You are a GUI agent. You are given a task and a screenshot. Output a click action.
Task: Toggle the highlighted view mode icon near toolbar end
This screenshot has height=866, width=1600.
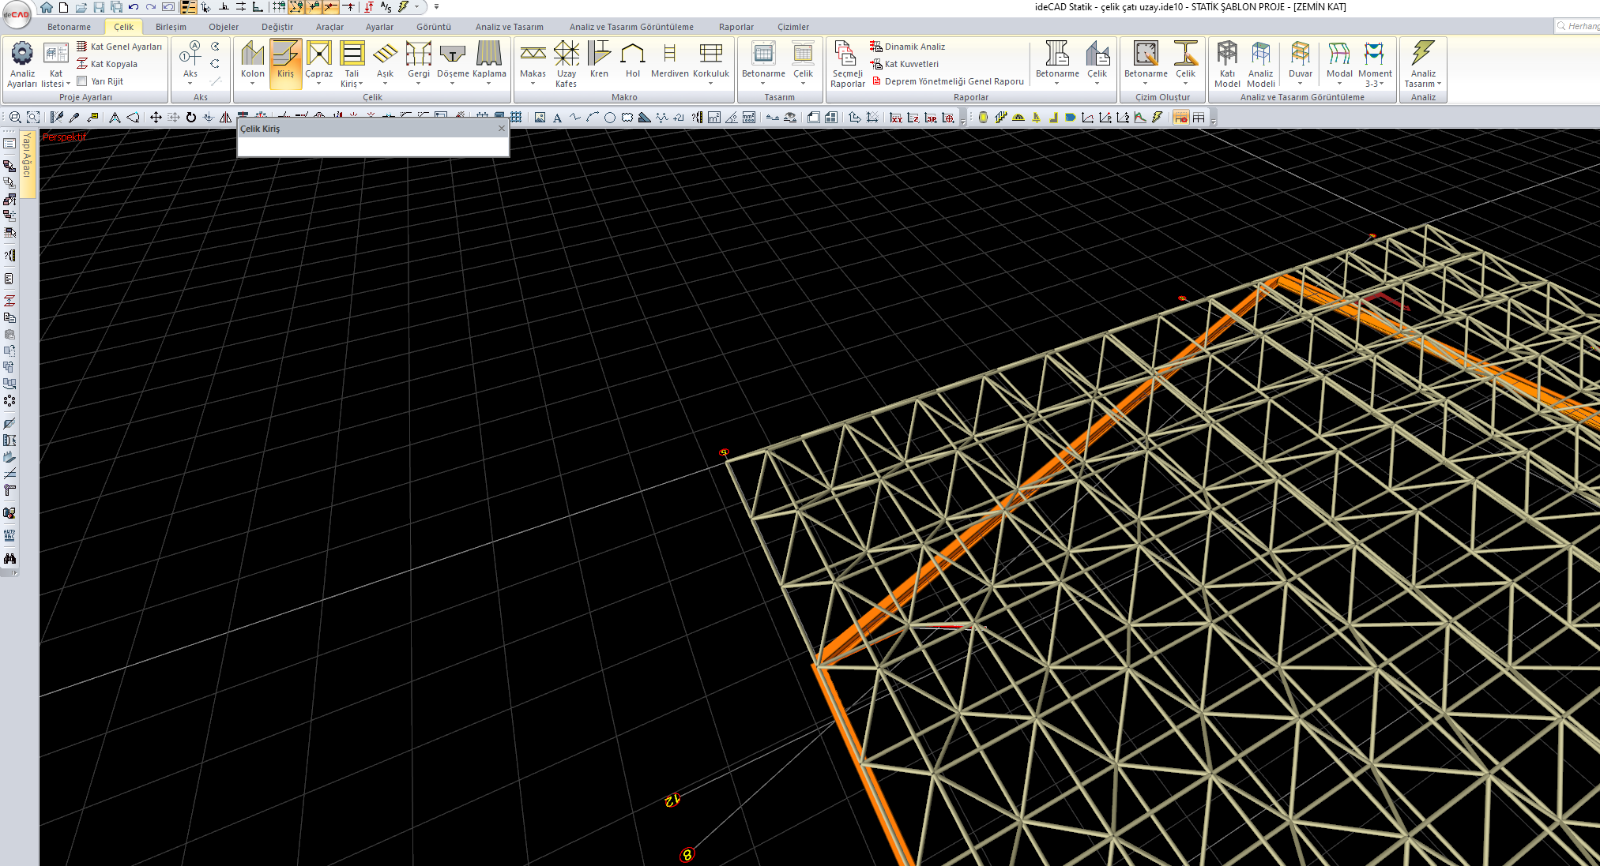coord(1180,118)
